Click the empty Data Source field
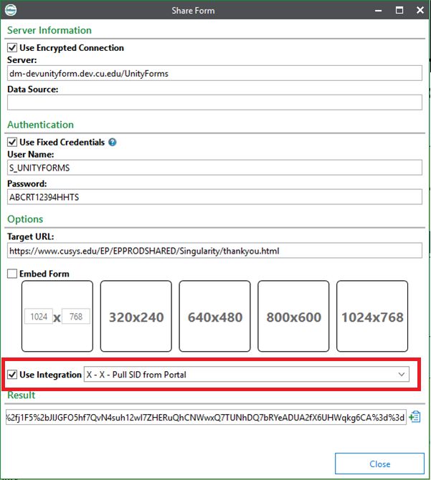 click(x=214, y=102)
